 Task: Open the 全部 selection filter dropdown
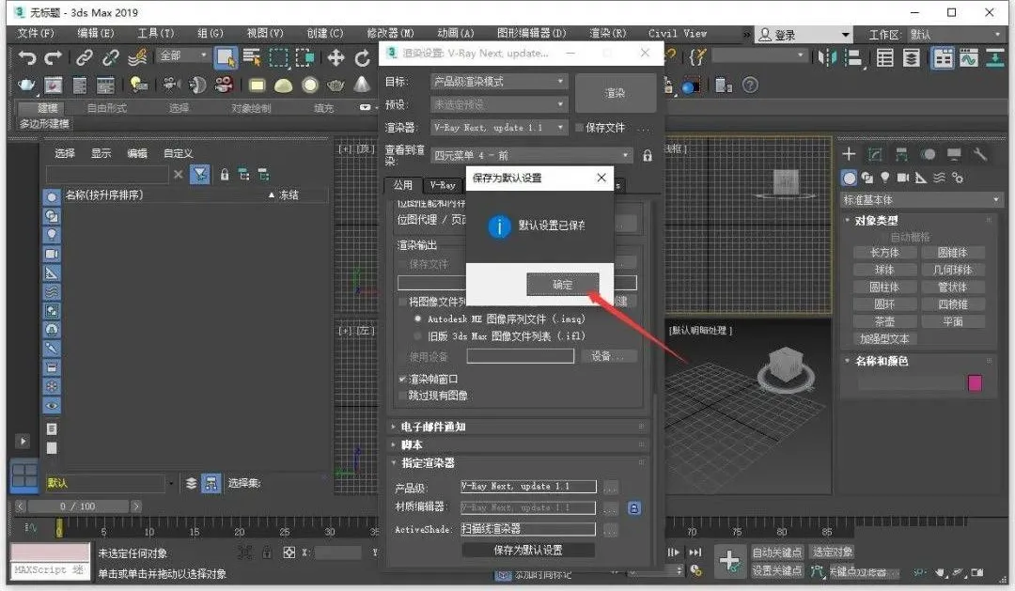pos(182,56)
